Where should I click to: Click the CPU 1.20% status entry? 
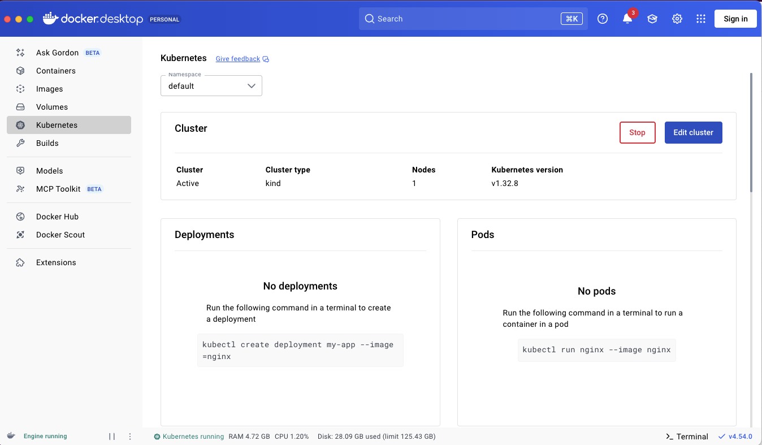click(x=292, y=437)
